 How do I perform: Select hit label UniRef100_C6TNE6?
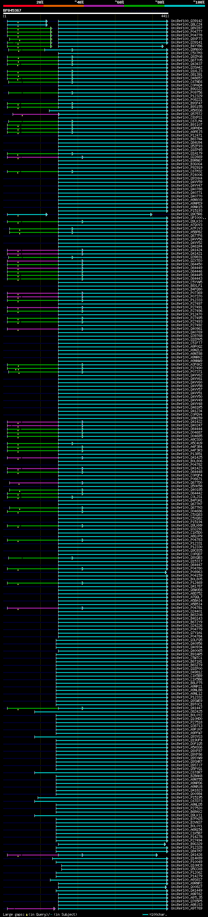point(187,82)
